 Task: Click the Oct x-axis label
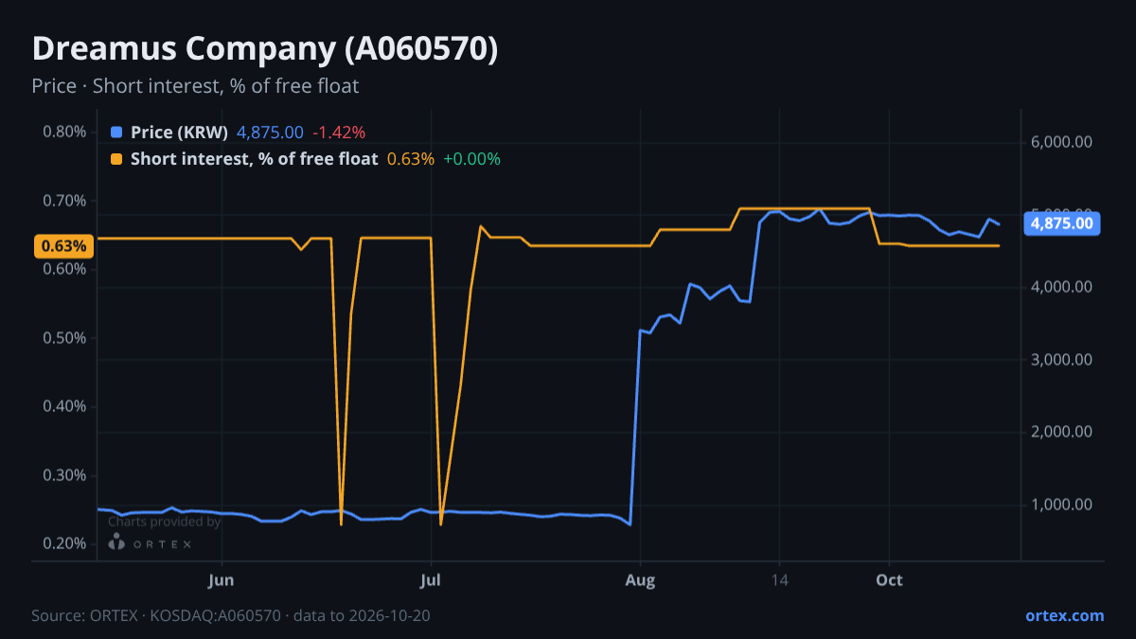(x=889, y=579)
